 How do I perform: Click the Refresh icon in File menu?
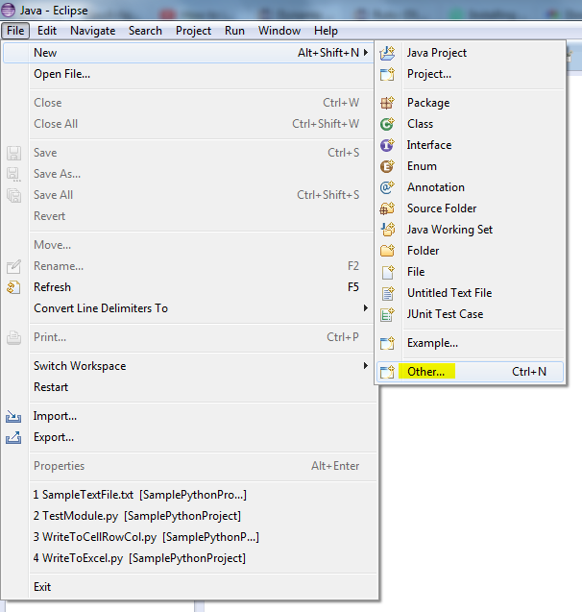pos(13,287)
